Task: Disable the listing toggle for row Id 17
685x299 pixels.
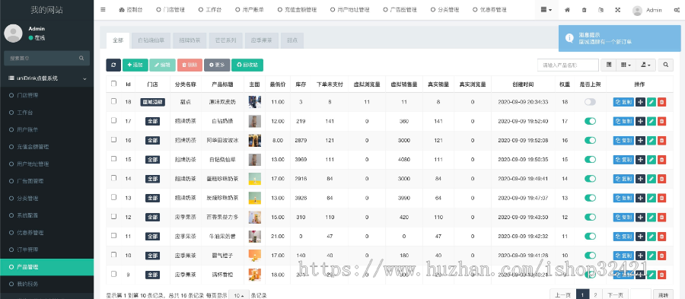Action: [590, 121]
